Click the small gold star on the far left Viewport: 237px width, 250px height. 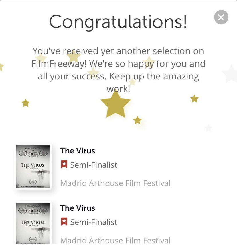click(25, 103)
